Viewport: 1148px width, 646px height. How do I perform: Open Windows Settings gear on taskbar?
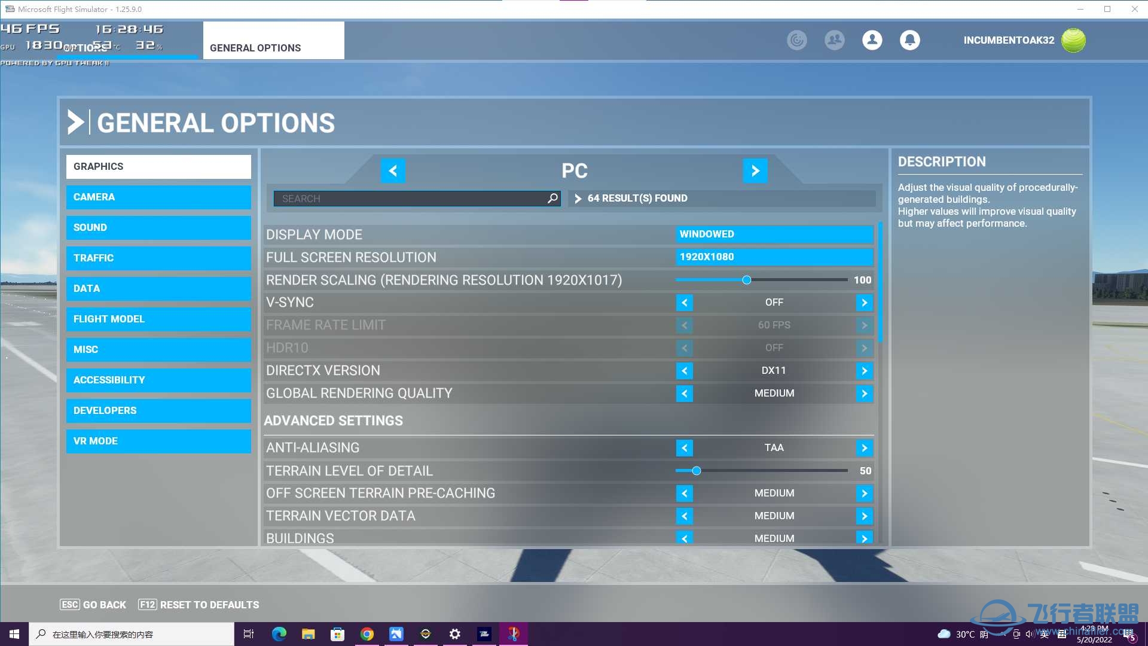pyautogui.click(x=454, y=634)
